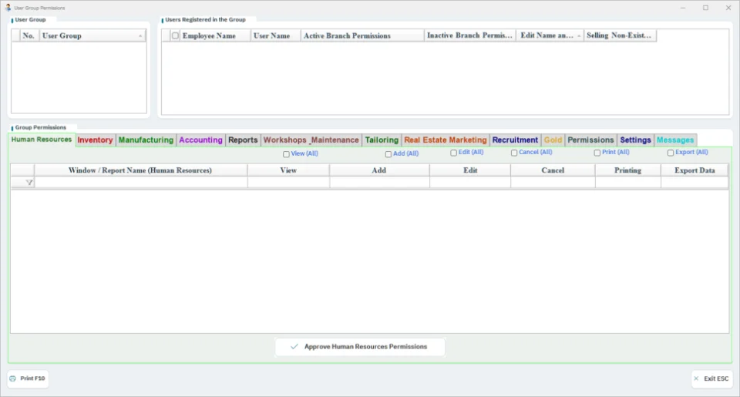Click the View column filter cell
Screen dimensions: 740x397
[288, 183]
